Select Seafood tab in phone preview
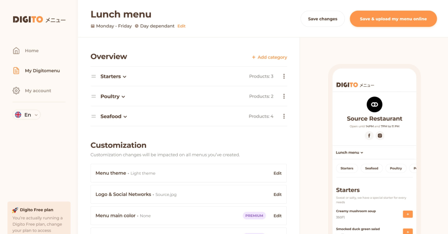448x234 pixels. click(x=372, y=168)
